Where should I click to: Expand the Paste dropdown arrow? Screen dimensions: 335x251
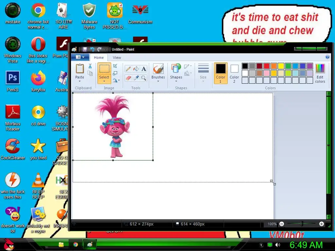tap(79, 81)
